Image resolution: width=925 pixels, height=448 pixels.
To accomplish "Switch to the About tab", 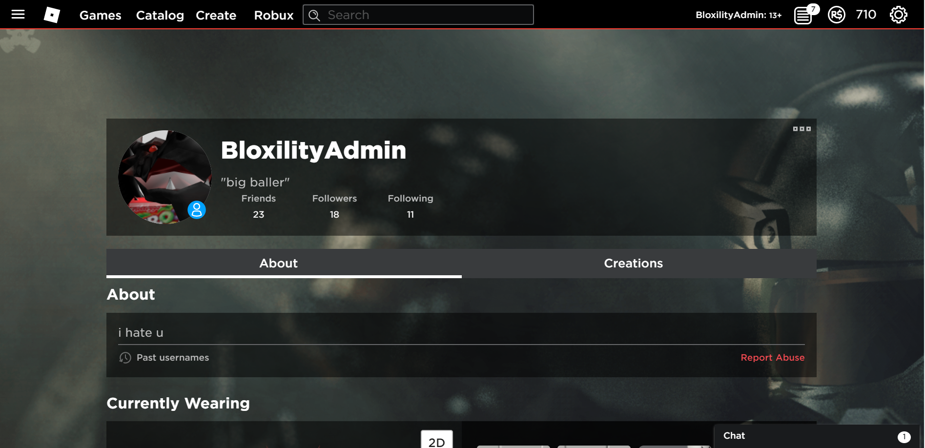I will coord(284,264).
